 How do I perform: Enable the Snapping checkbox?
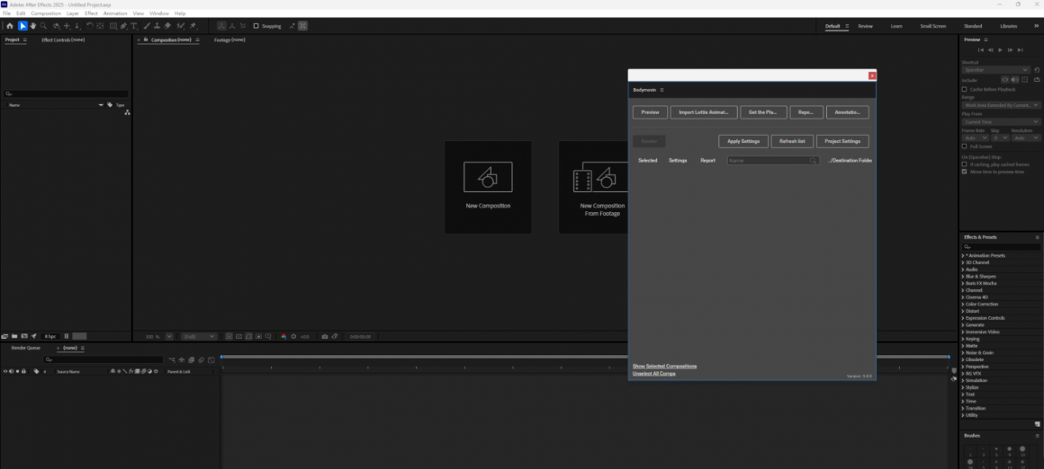coord(256,26)
